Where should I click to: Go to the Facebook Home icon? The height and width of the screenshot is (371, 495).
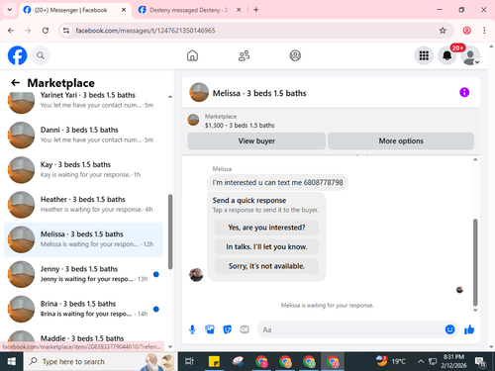coord(192,55)
